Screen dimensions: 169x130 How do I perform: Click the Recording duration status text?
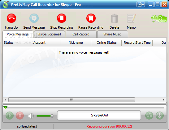point(109,126)
